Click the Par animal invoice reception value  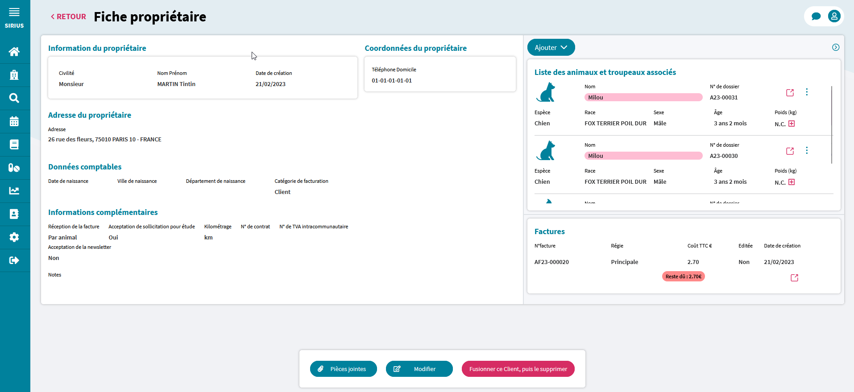62,238
